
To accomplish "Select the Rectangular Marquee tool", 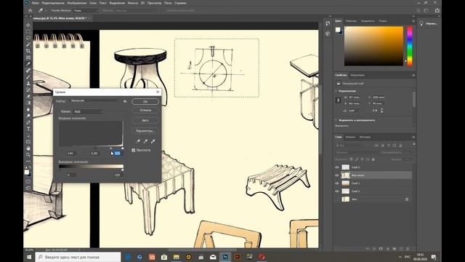I will click(28, 31).
